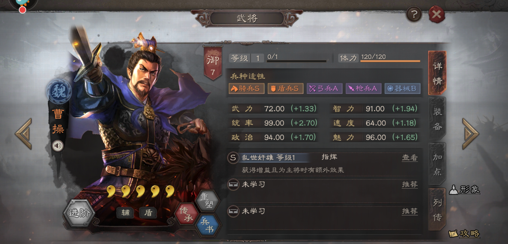Switch to the 装备 tab

coord(437,119)
